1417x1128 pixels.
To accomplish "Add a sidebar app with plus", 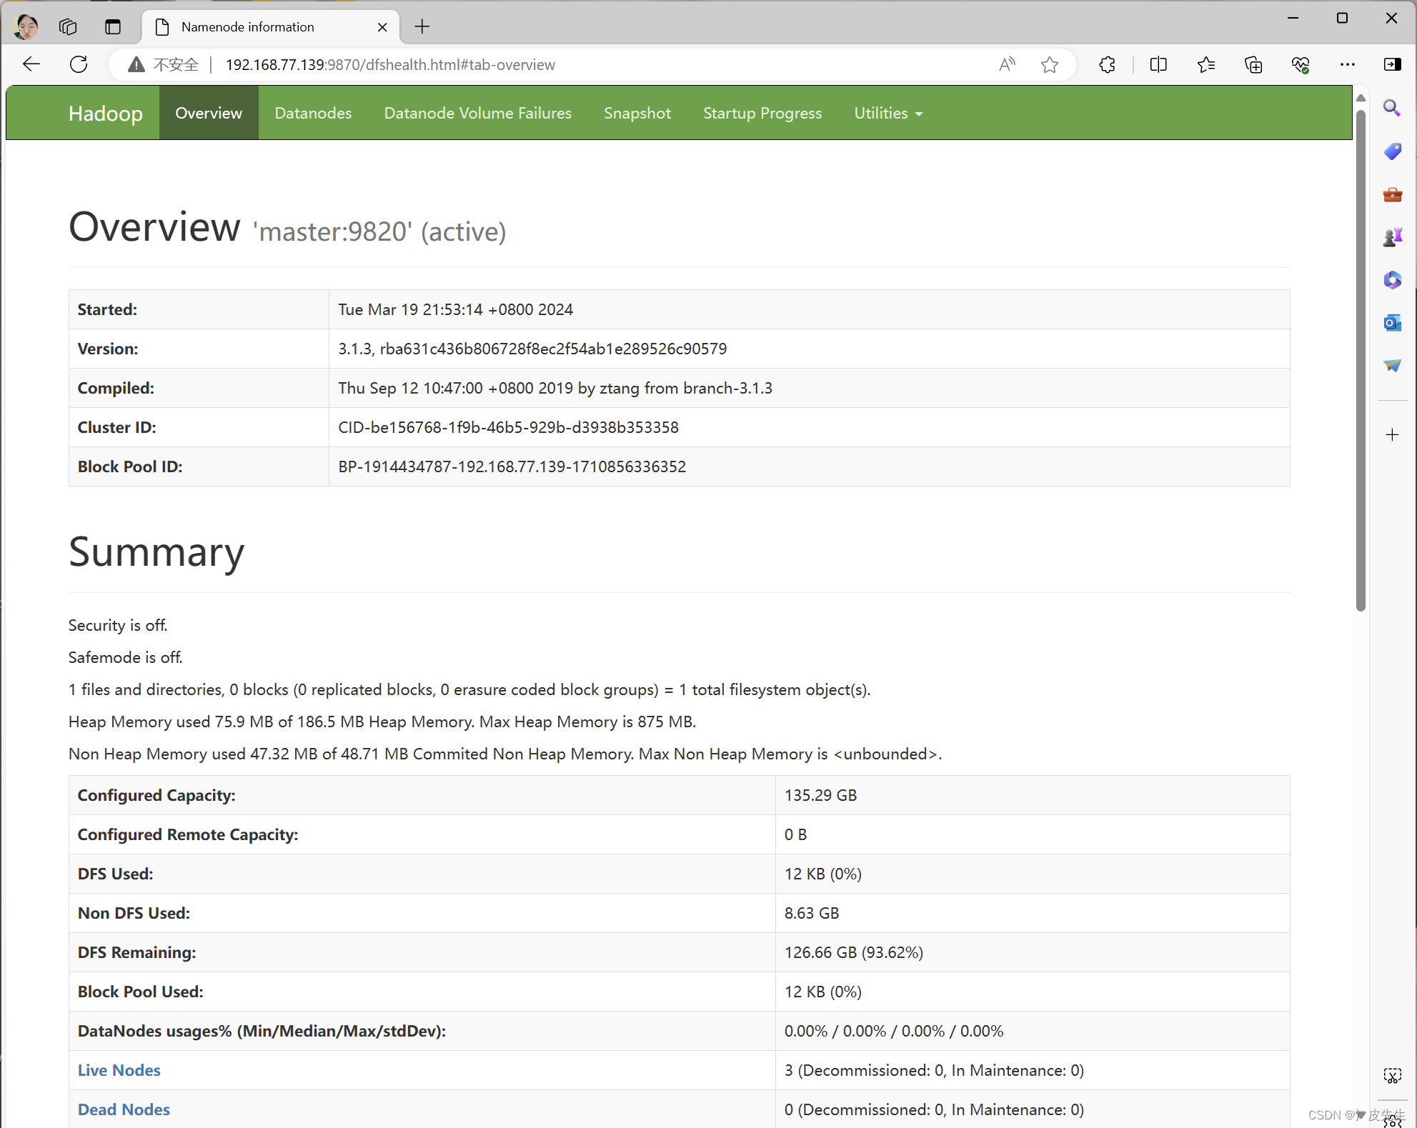I will point(1392,434).
